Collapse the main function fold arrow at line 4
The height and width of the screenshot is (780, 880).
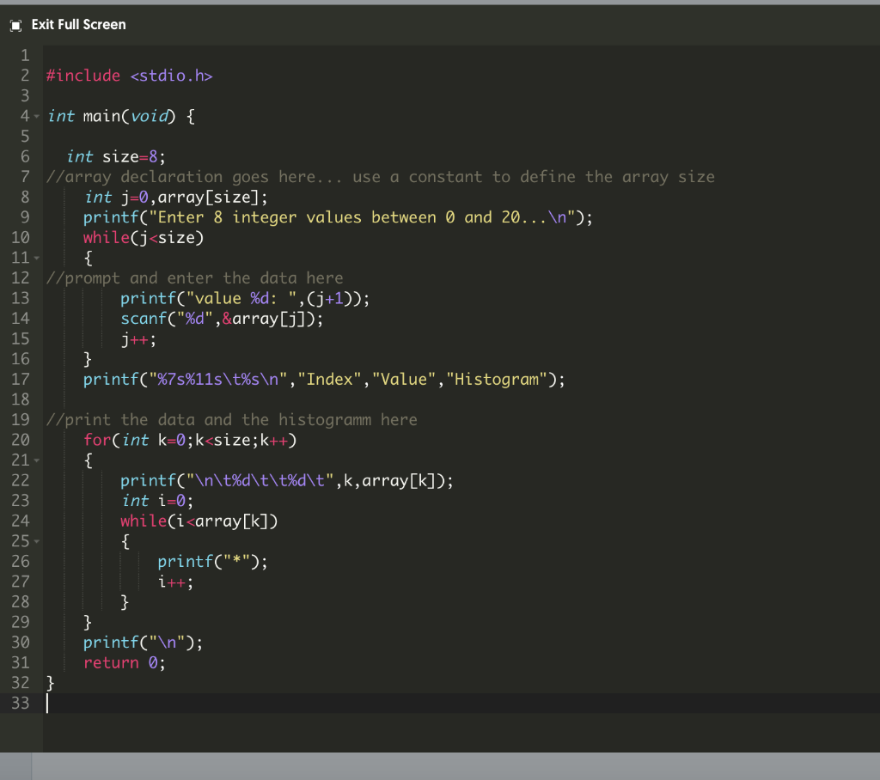click(36, 117)
